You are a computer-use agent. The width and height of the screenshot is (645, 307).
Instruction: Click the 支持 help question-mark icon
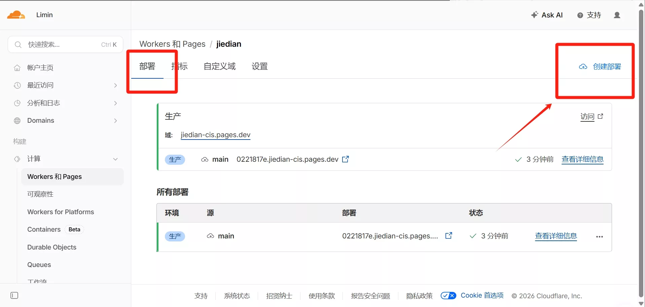pyautogui.click(x=580, y=15)
